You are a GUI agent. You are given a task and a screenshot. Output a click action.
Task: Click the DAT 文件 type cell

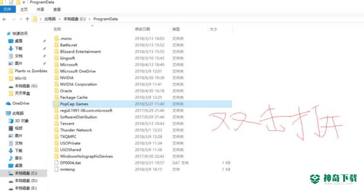click(180, 163)
